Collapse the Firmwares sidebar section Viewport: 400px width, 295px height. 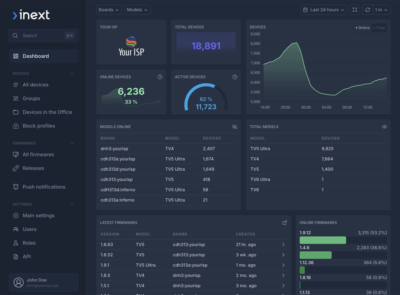coord(72,143)
